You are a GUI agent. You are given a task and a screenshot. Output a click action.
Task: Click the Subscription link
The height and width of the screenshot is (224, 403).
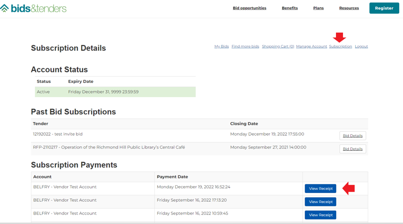340,46
